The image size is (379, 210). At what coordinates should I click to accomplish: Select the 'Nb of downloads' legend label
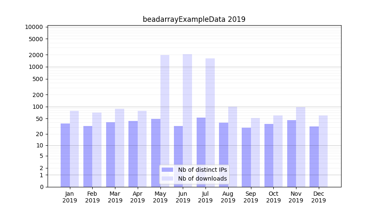(202, 178)
